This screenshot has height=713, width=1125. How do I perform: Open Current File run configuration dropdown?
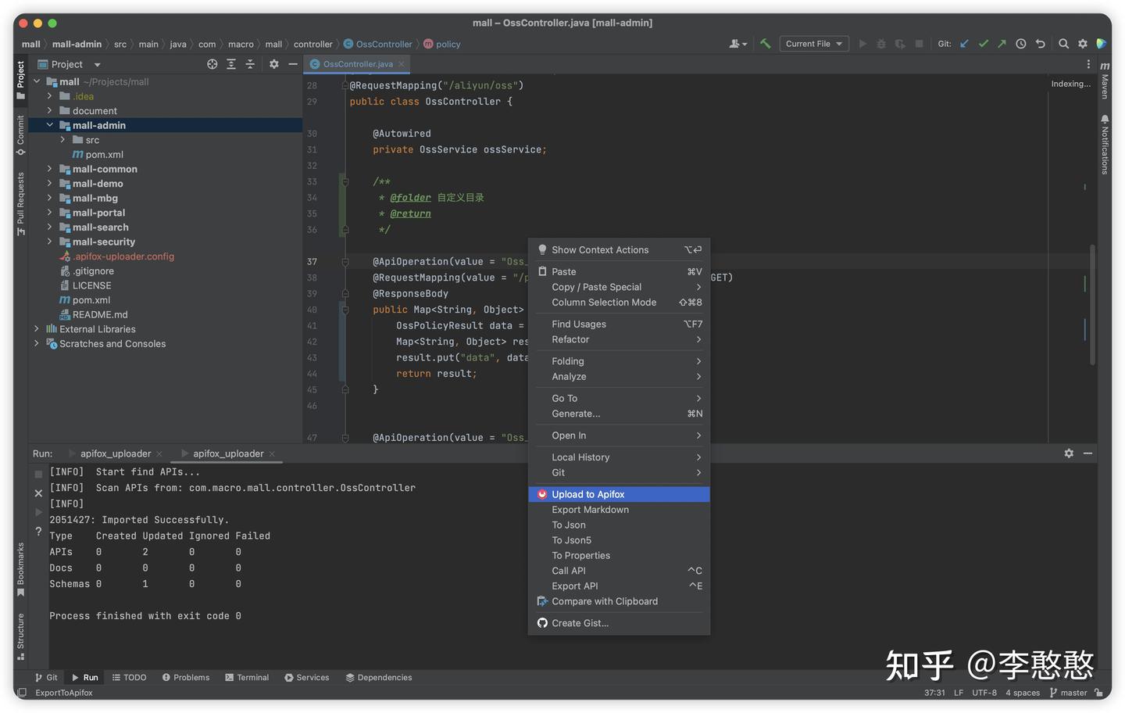[814, 44]
